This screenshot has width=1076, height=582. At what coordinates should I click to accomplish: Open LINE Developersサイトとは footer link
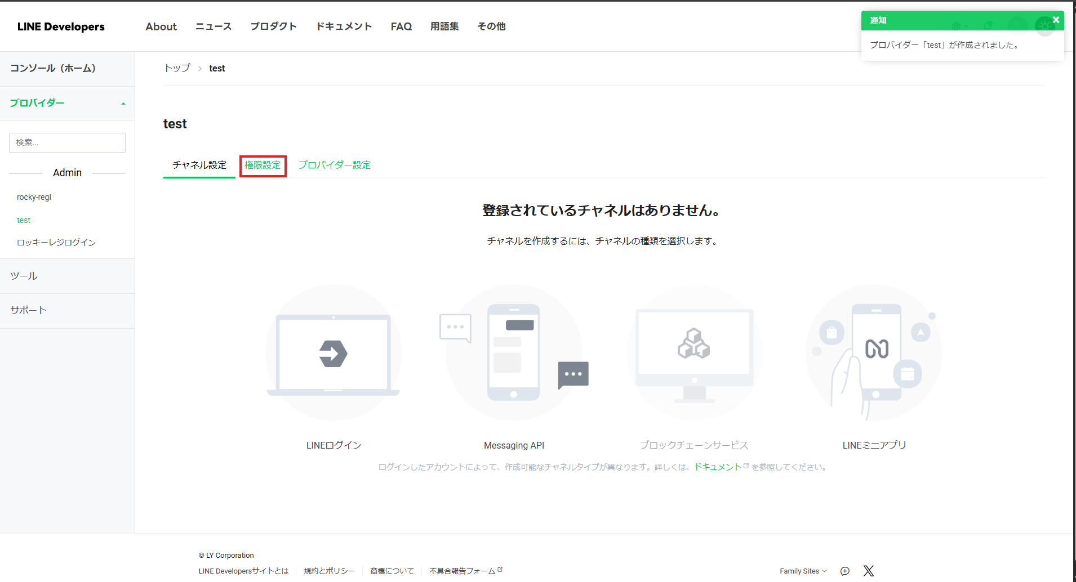(243, 571)
